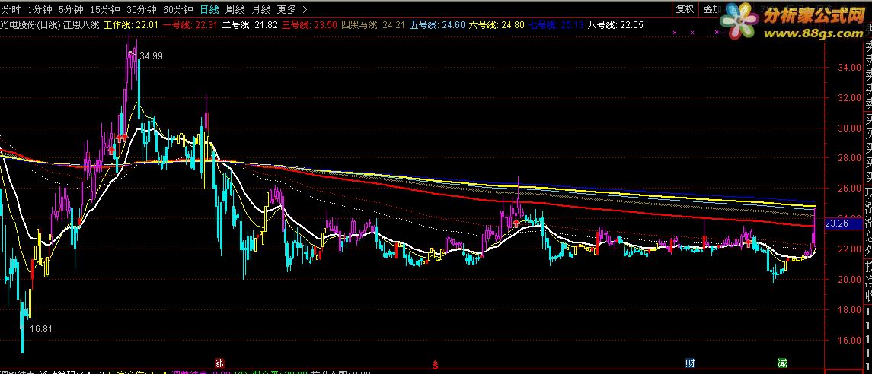
Task: Open the 更多 periods dropdown
Action: tap(286, 9)
